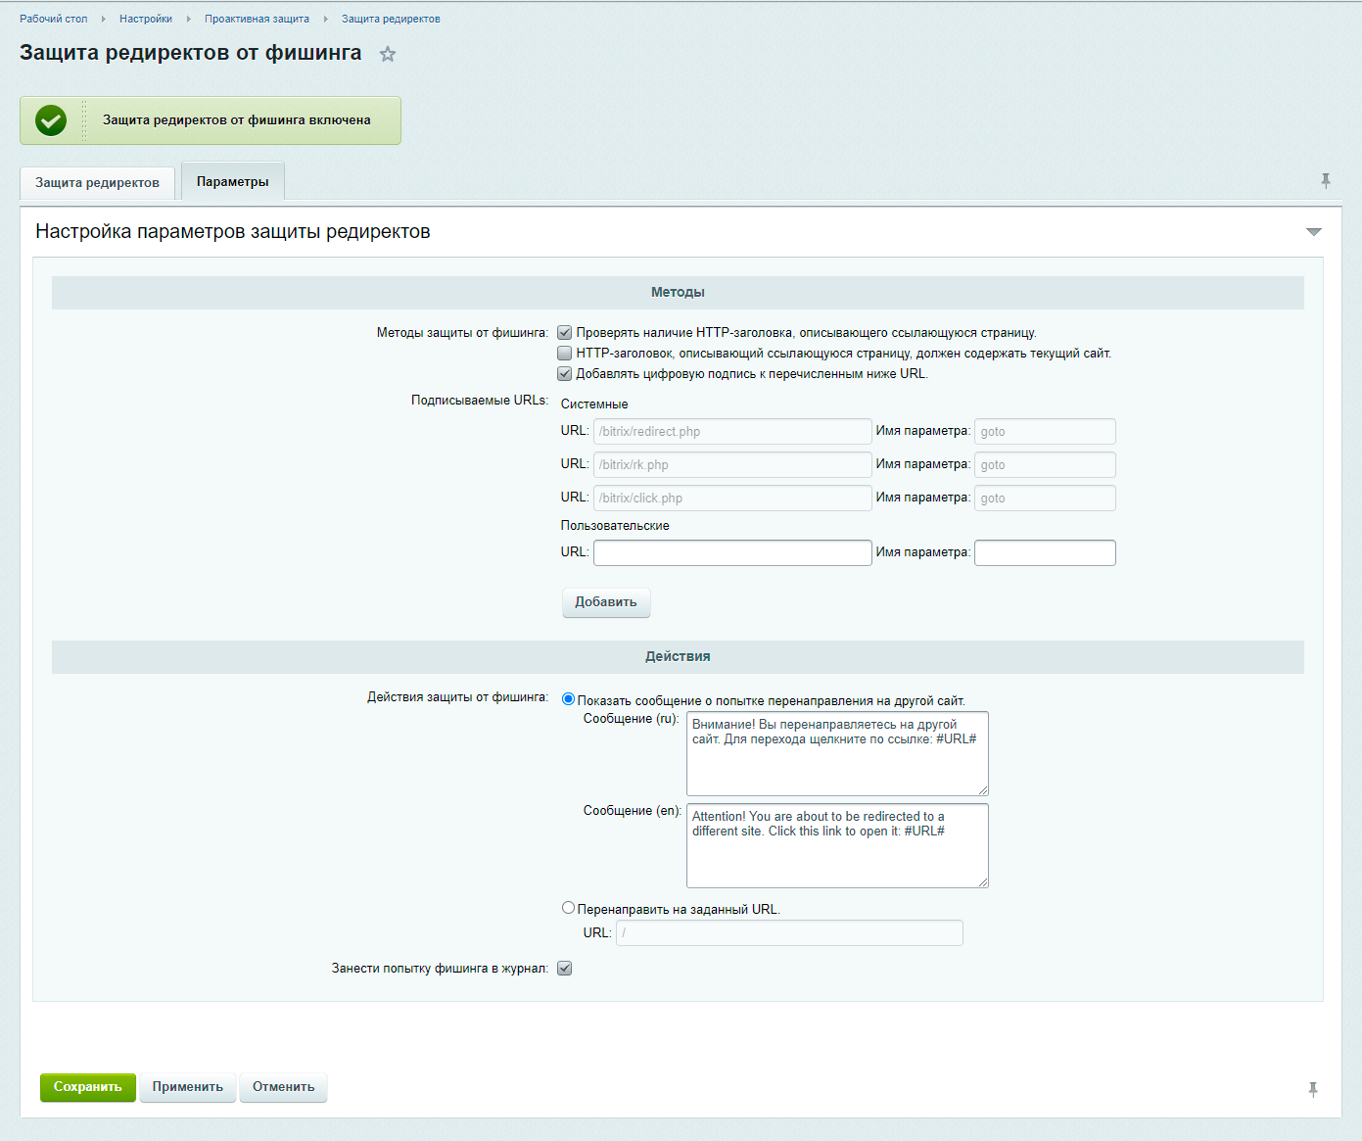Image resolution: width=1362 pixels, height=1141 pixels.
Task: Click the /bitrix/redirect.php URL field
Action: (x=732, y=432)
